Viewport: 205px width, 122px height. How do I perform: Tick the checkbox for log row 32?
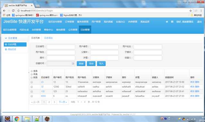point(32,87)
